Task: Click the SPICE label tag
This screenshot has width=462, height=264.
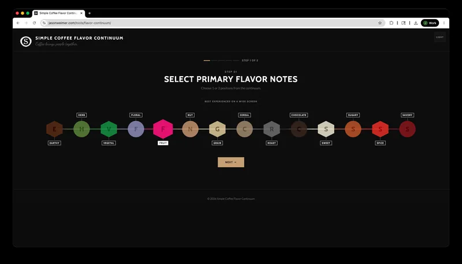Action: click(381, 143)
